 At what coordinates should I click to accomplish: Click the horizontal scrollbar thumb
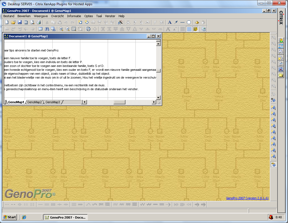coord(119,102)
